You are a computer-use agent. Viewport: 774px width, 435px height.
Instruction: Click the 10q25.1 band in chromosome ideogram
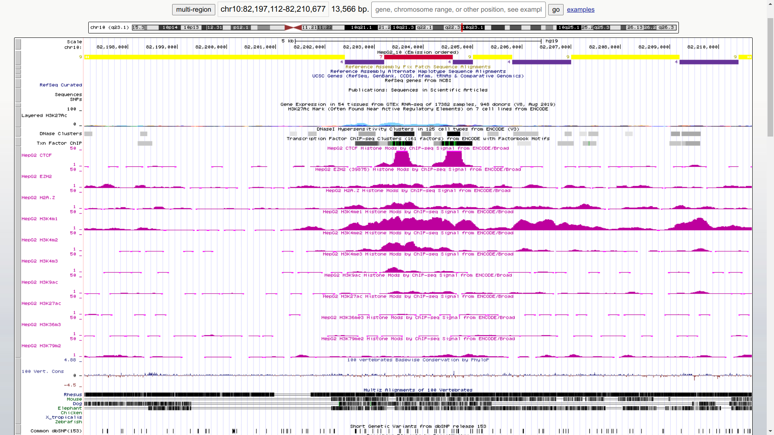click(x=569, y=27)
